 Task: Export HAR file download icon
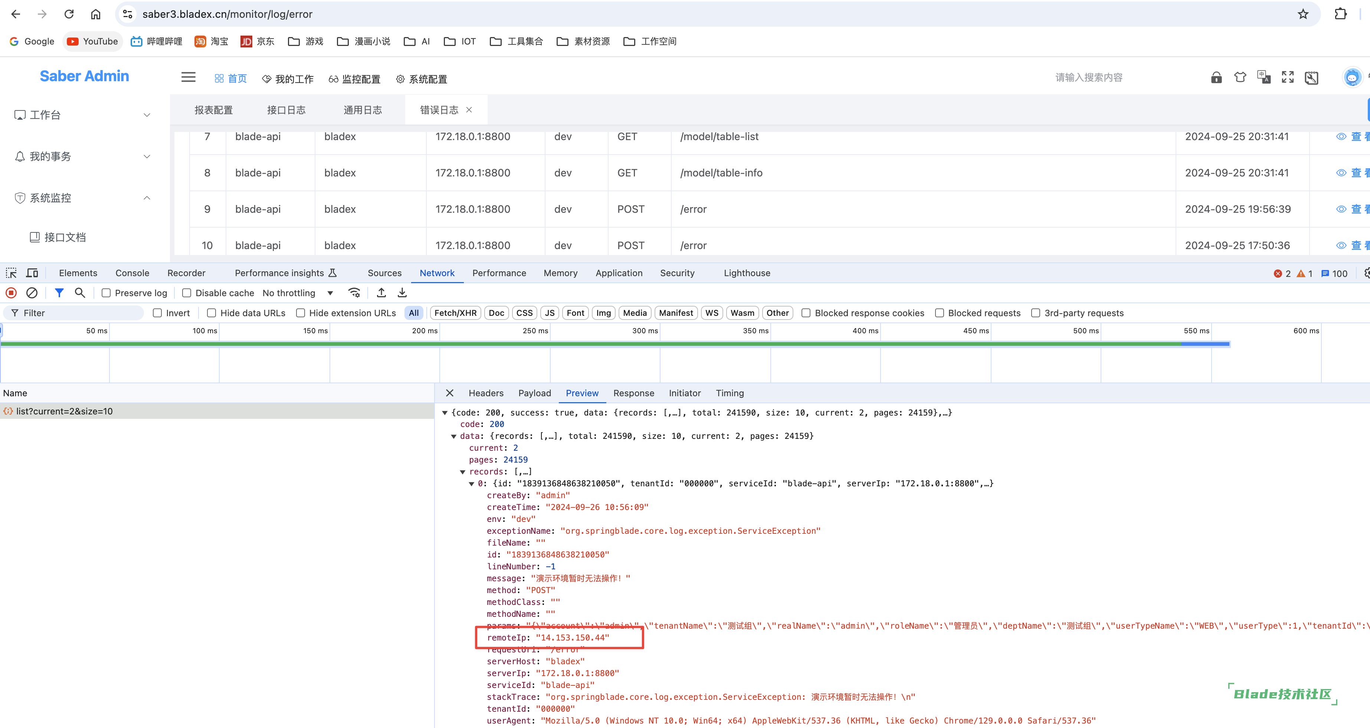coord(402,293)
